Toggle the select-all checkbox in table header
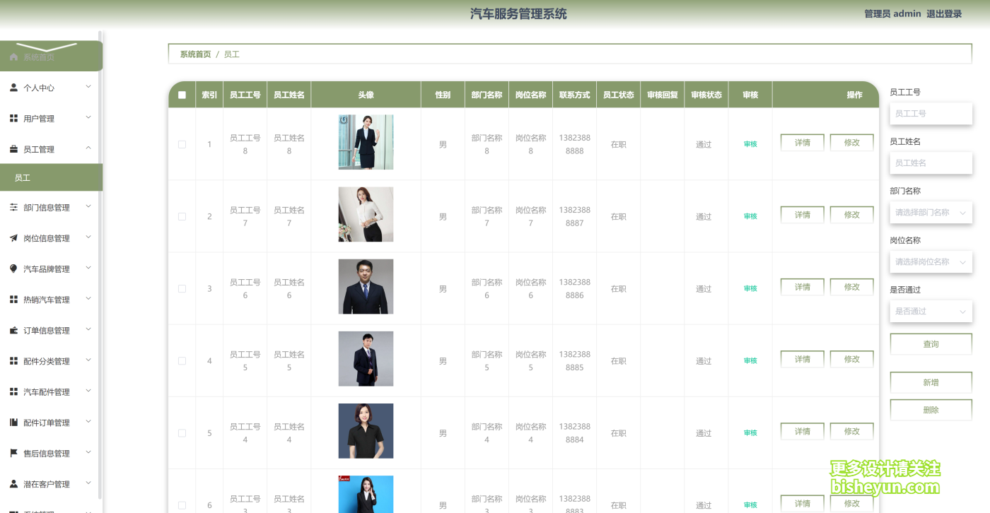The image size is (990, 513). [182, 95]
